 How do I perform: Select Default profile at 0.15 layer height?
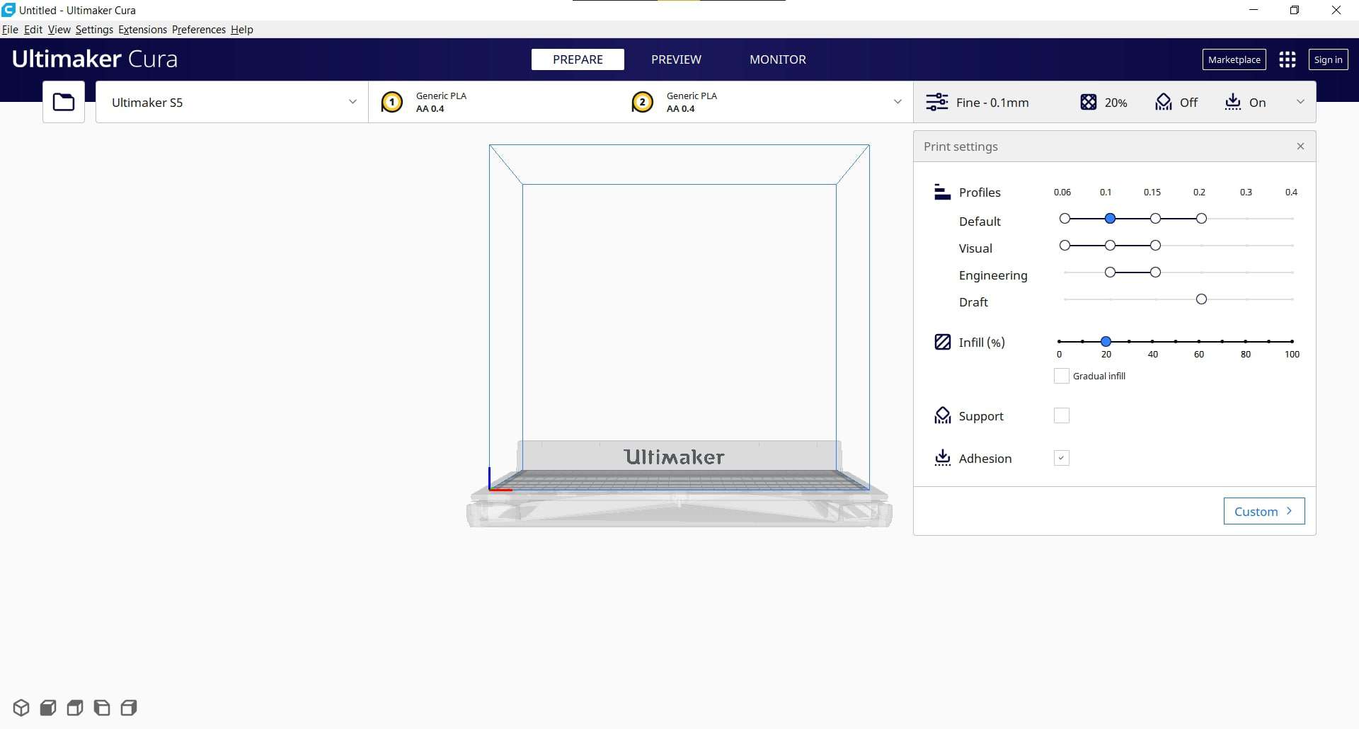point(1155,219)
